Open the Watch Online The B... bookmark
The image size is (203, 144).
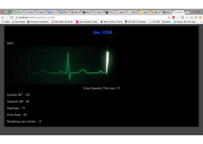coord(112,22)
